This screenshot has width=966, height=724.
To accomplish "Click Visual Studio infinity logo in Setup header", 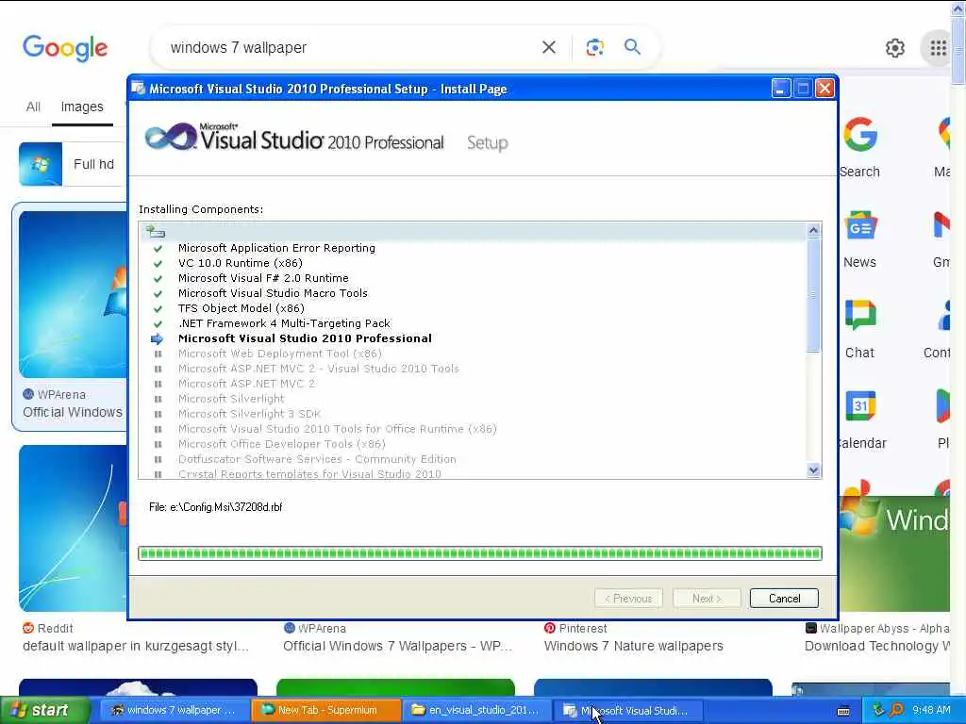I will coord(171,137).
